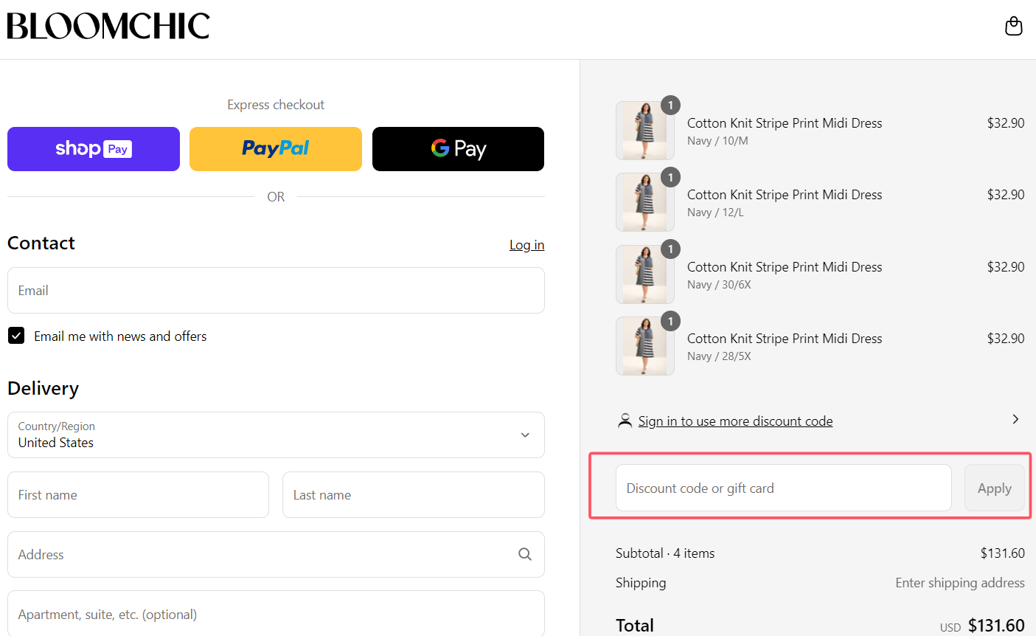Image resolution: width=1036 pixels, height=636 pixels.
Task: Click the 'Navy / 28/5X' variant text
Action: 719,356
